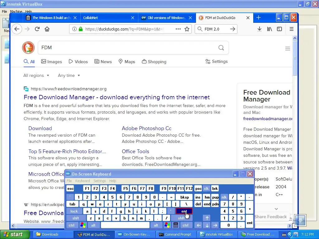This screenshot has width=319, height=239.
Task: Open Firefox hamburger menu
Action: (291, 29)
